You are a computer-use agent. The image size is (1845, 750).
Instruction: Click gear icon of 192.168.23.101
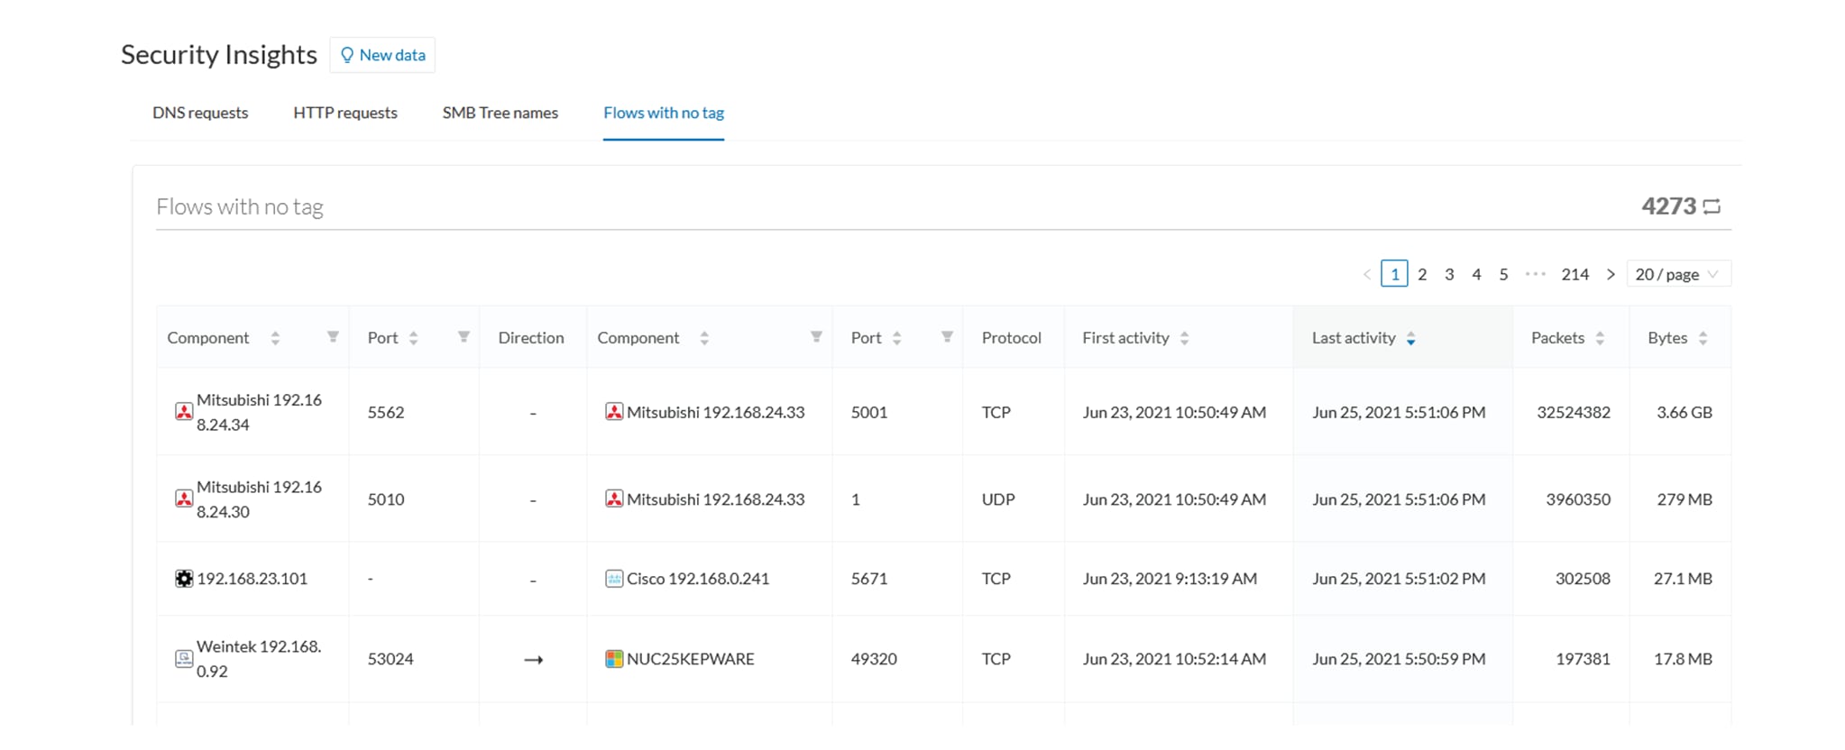pyautogui.click(x=183, y=579)
